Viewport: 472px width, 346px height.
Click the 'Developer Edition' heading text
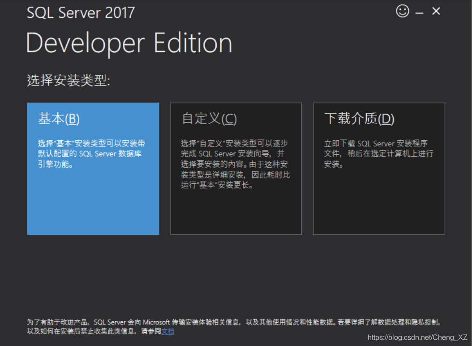[x=129, y=44]
